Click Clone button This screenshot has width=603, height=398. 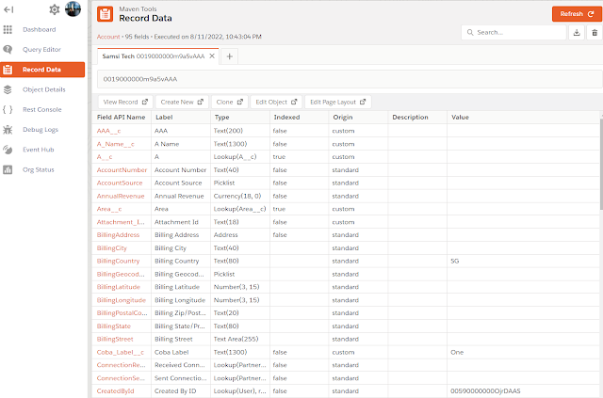(x=230, y=102)
